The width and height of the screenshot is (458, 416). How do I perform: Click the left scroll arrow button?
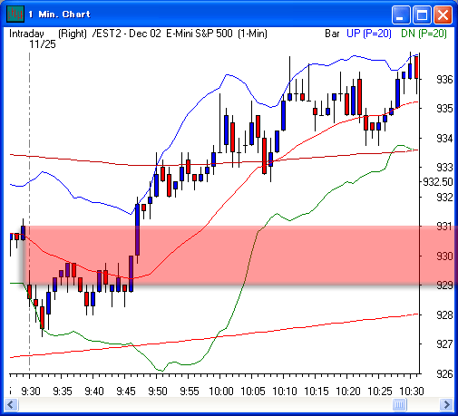[x=12, y=404]
